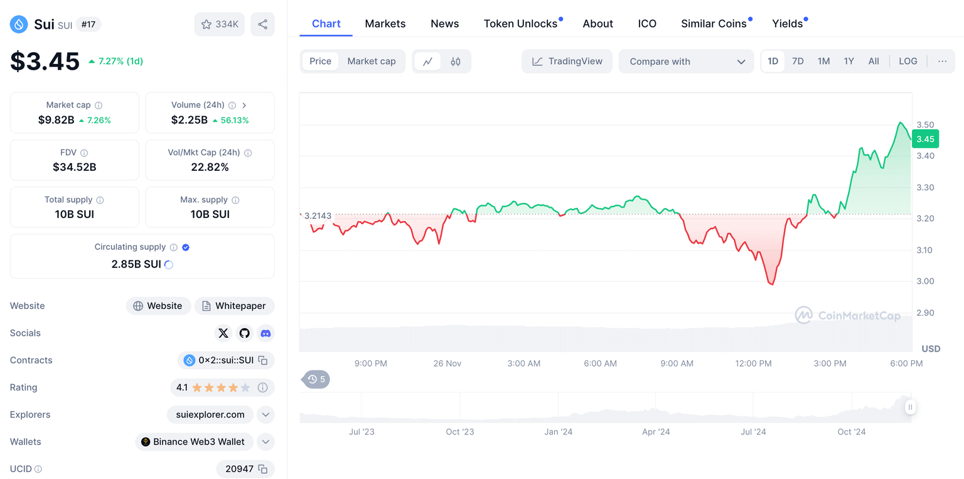Open the Discord social icon
964x479 pixels.
pos(265,333)
